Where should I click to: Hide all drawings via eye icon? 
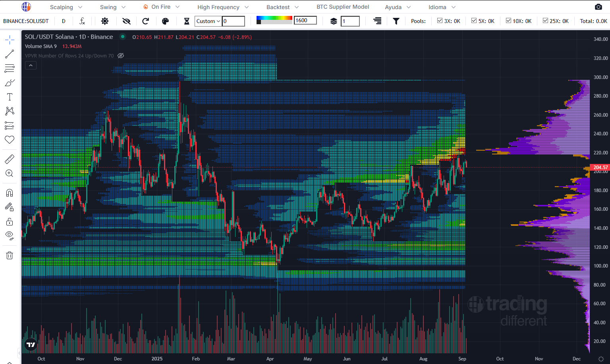point(10,236)
